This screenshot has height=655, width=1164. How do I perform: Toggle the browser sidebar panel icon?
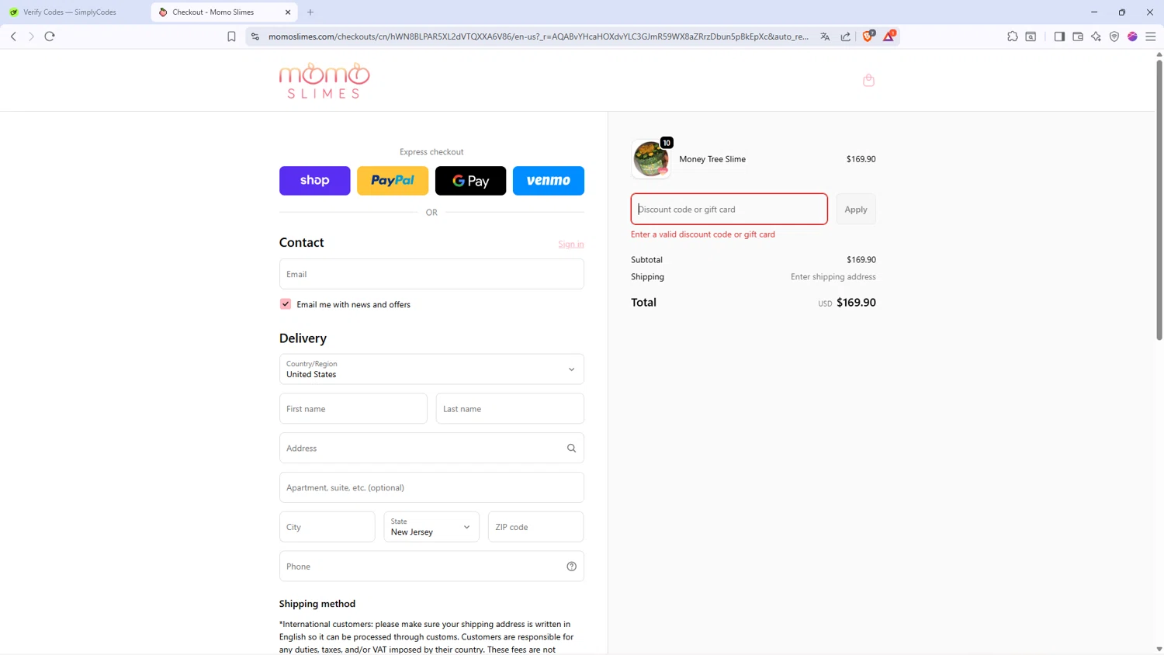pyautogui.click(x=1059, y=36)
